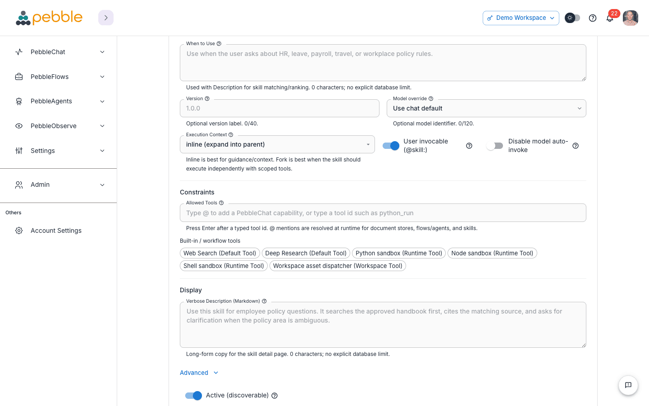This screenshot has width=649, height=406.
Task: Focus the When to Use textarea
Action: tap(383, 63)
